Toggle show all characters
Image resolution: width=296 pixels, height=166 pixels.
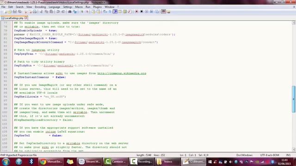(x=110, y=12)
